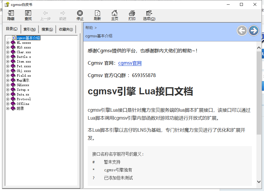
Task: Select the Map演示 tree entry
Action: pyautogui.click(x=23, y=80)
